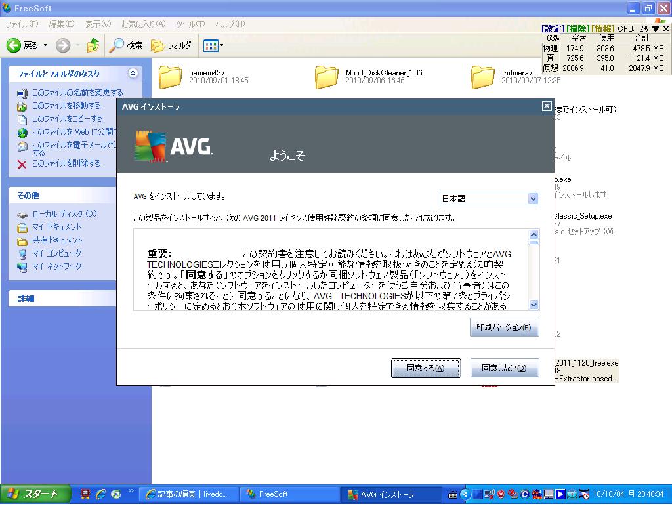672x506 pixels.
Task: Expand the 詳細 details panel header
Action: coord(62,298)
